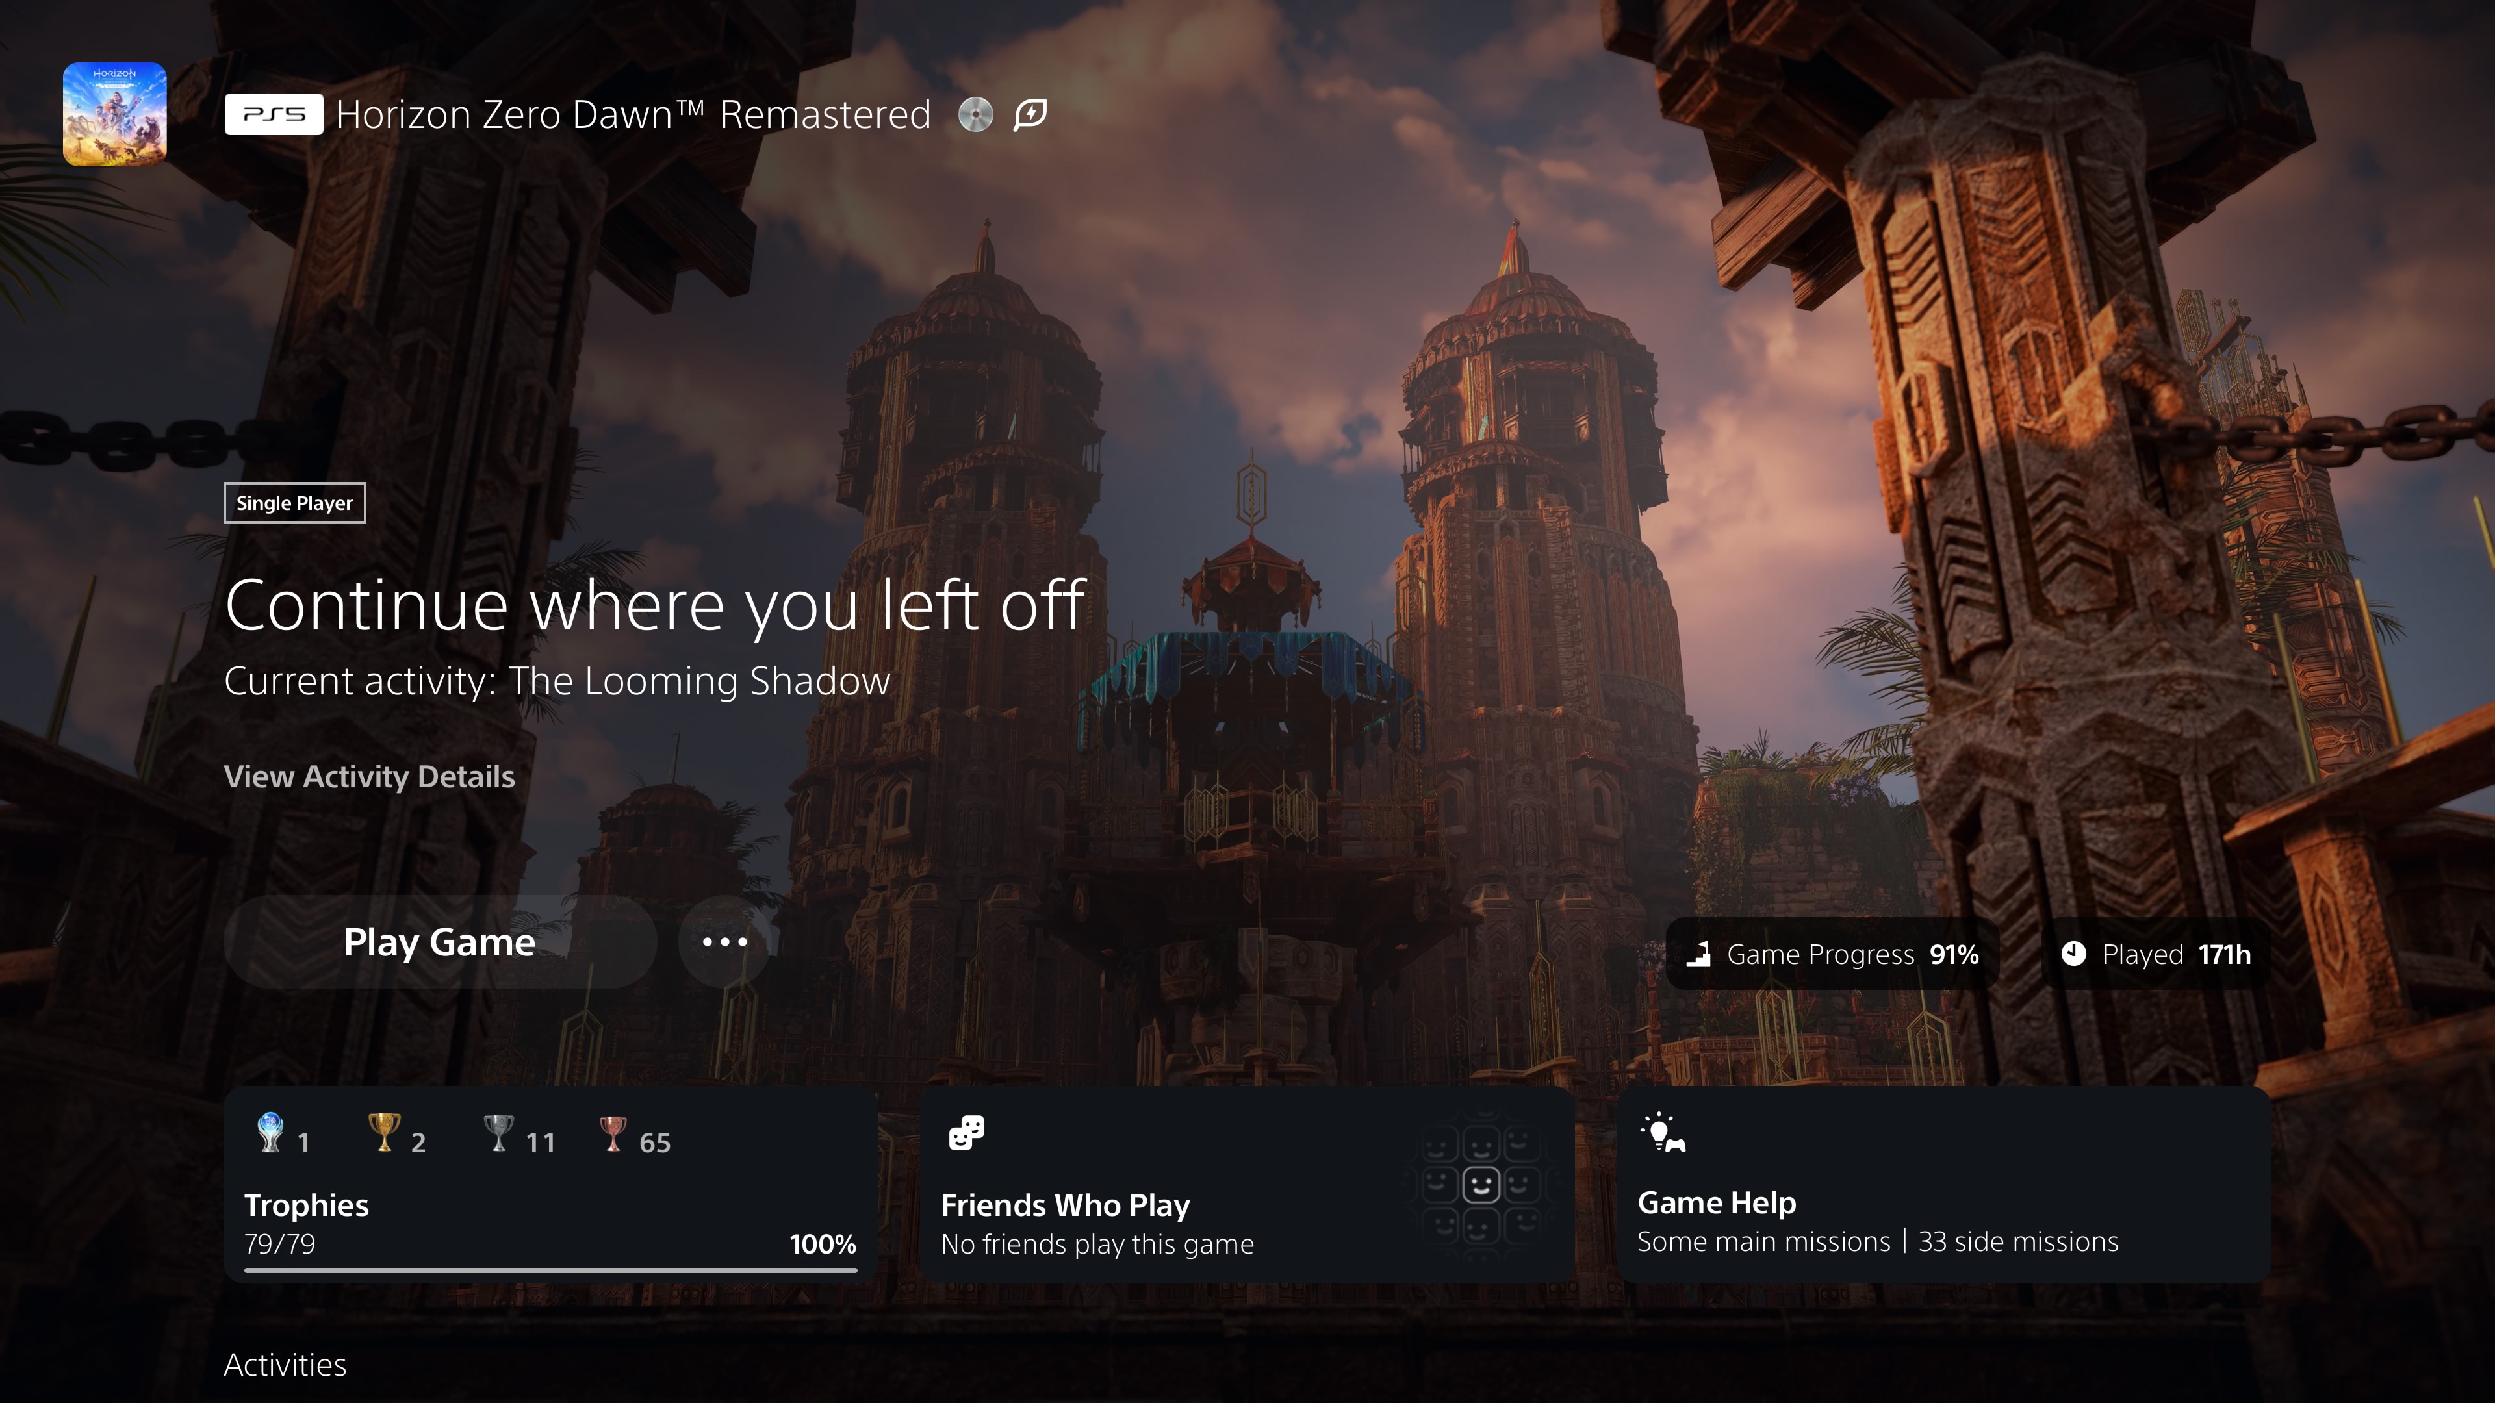
Task: Open the Friends Who Play card
Action: [1247, 1185]
